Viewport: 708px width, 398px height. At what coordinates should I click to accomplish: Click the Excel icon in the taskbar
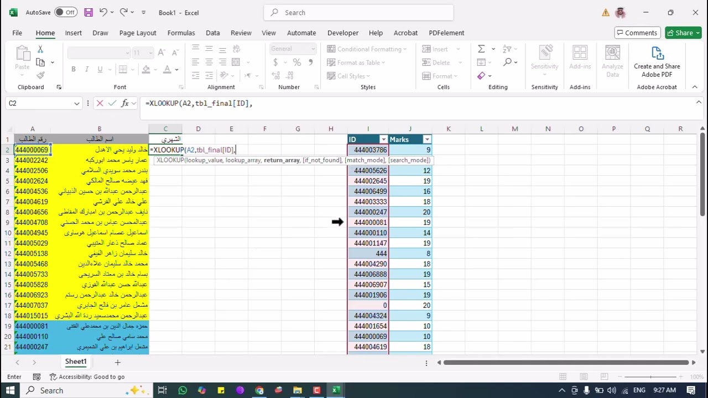coord(335,390)
